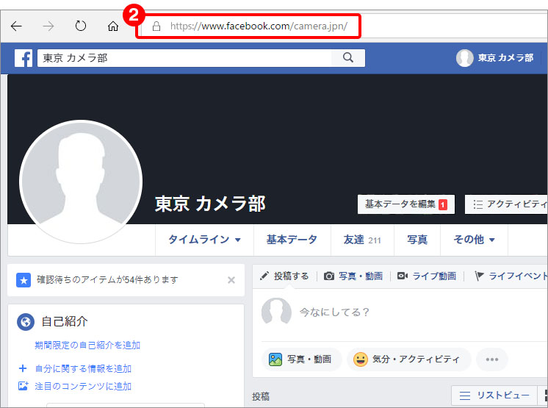Viewport: 548px width, 408px height.
Task: Click the flag icon for ライフイベント
Action: click(479, 276)
